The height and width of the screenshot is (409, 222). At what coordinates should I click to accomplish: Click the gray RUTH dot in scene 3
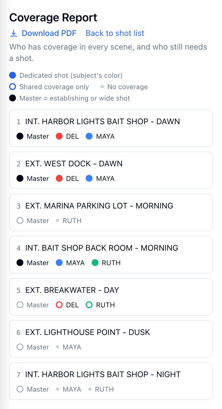57,221
